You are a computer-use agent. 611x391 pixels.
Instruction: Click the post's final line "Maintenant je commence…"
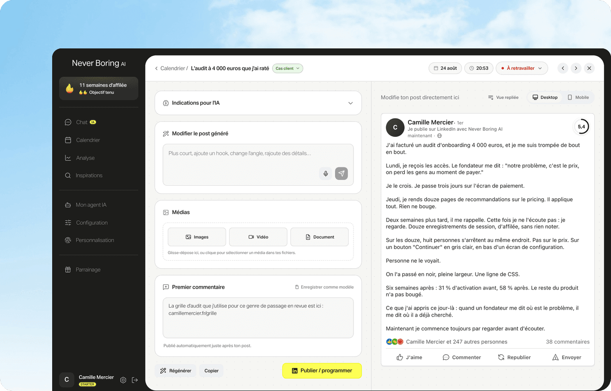(465, 329)
